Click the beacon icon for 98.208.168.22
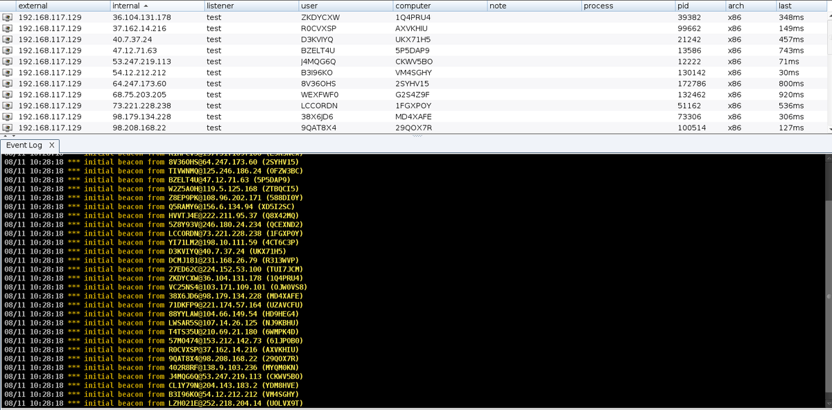Screen dimensions: 832x410 [x=8, y=128]
